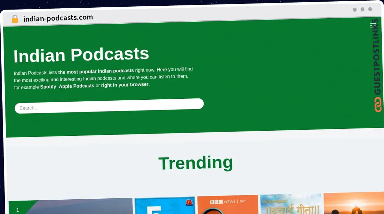Click the GUESTPOSTLINKS chain-link logo

(378, 104)
